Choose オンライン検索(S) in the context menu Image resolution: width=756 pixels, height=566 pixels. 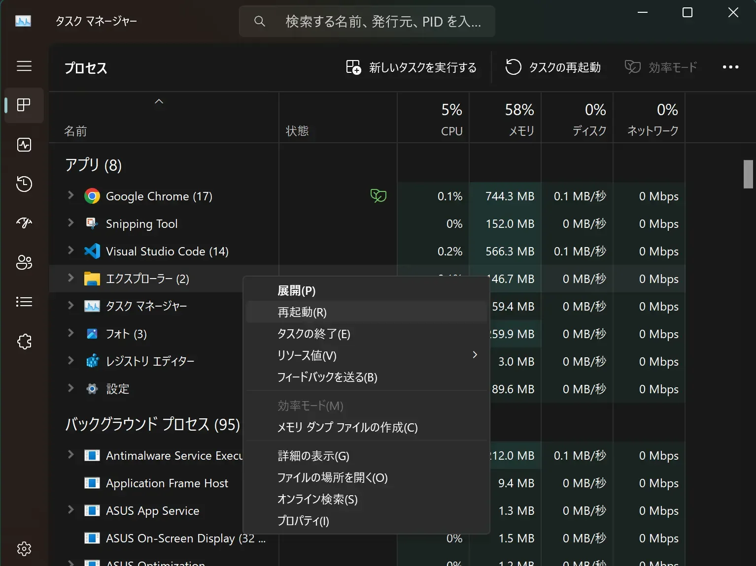click(x=367, y=500)
